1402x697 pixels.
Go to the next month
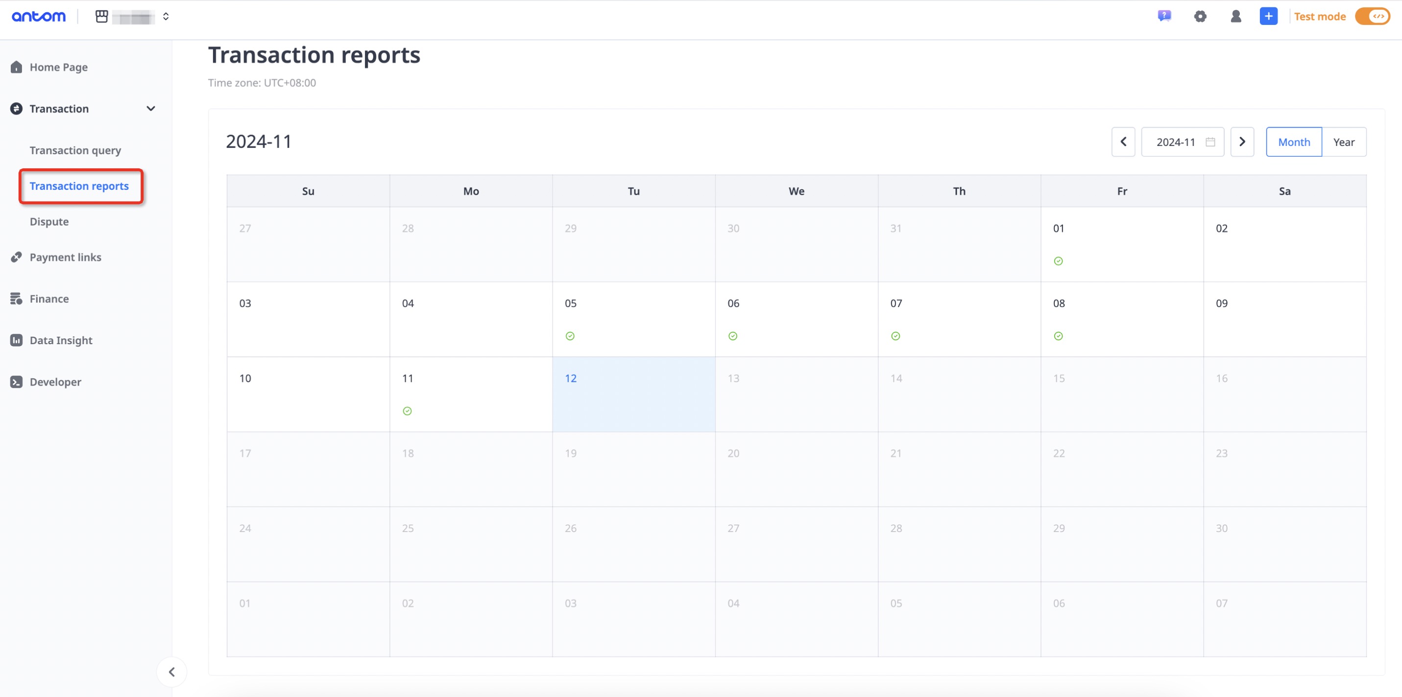click(1241, 142)
